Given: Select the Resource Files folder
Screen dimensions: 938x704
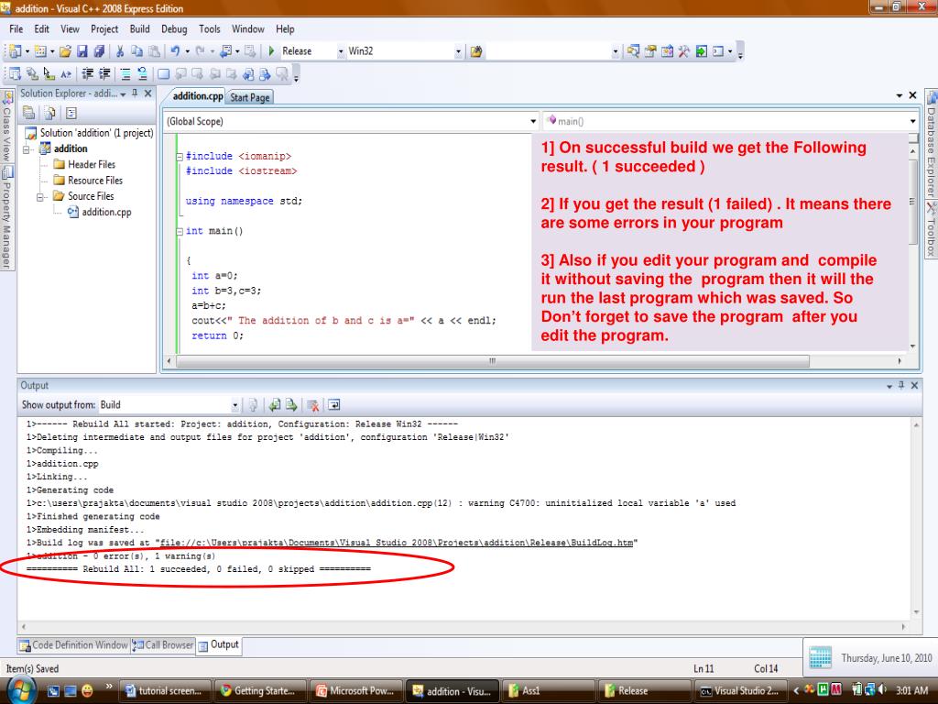Looking at the screenshot, I should pos(95,181).
